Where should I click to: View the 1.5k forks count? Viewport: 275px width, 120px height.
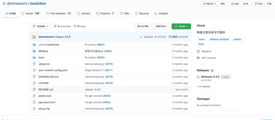tap(269, 4)
